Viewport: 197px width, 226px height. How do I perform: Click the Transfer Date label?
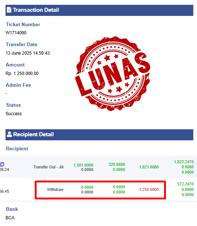click(x=22, y=44)
